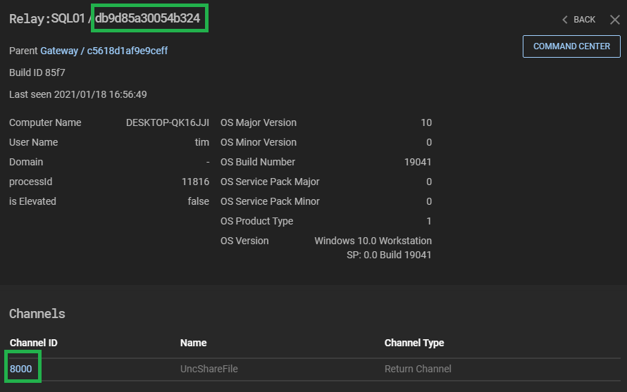627x392 pixels.
Task: Open parent Gateway c5618d1af9e9ceff link
Action: tap(104, 51)
